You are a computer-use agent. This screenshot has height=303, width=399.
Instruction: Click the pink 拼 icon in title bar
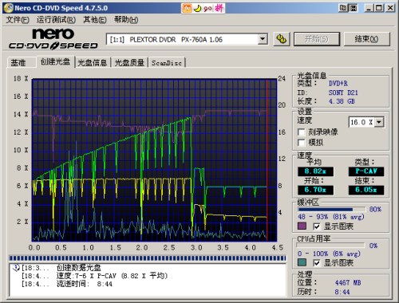pyautogui.click(x=219, y=8)
